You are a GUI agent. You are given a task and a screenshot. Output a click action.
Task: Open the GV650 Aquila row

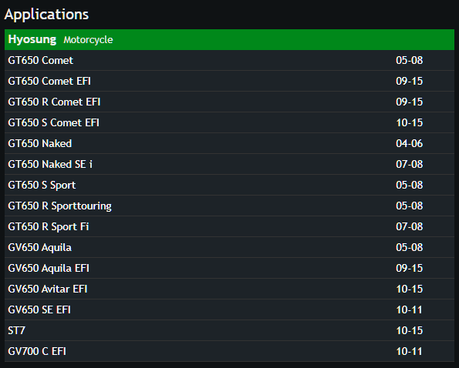coord(229,247)
